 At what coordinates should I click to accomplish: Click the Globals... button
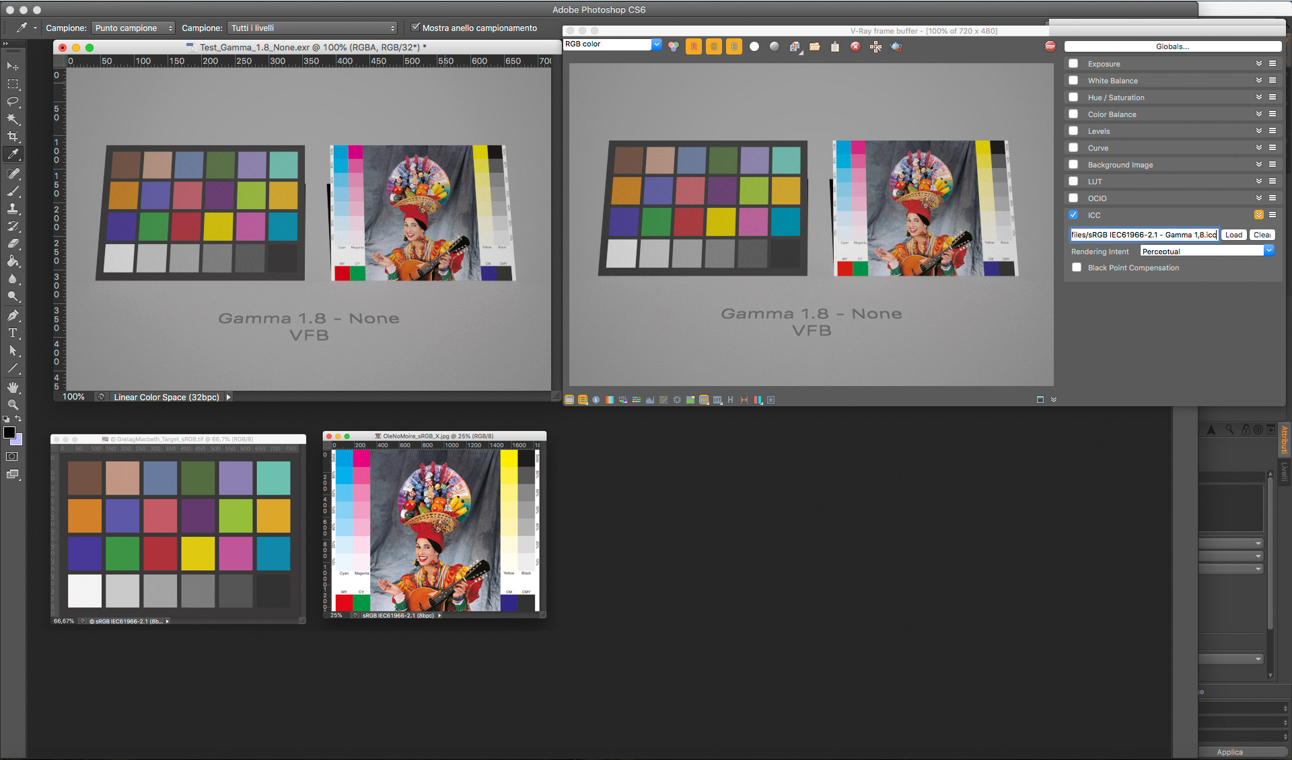[1172, 46]
